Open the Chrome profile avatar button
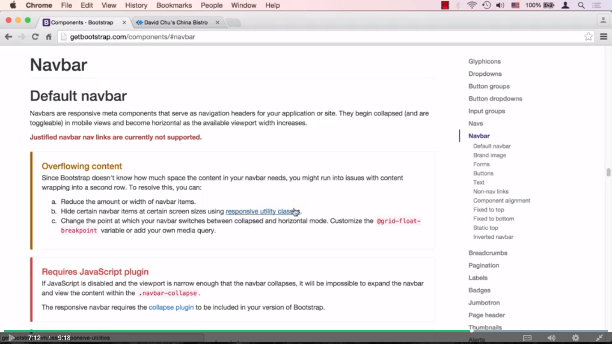 click(603, 20)
